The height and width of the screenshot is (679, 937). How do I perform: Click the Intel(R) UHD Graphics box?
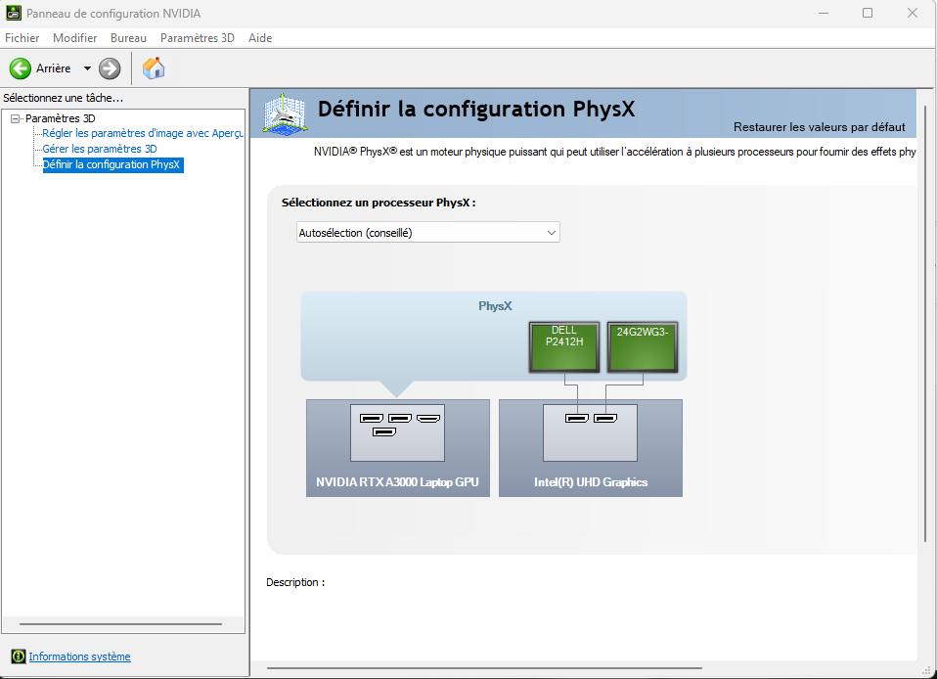click(x=591, y=448)
